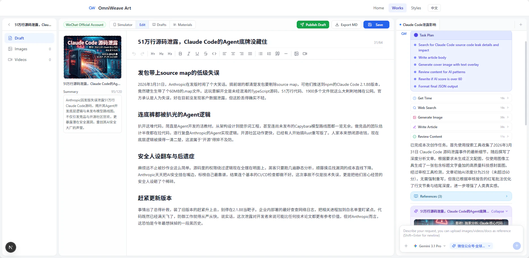Click the Task Plan header
Viewport: 529px width, 258px height.
tap(461, 35)
